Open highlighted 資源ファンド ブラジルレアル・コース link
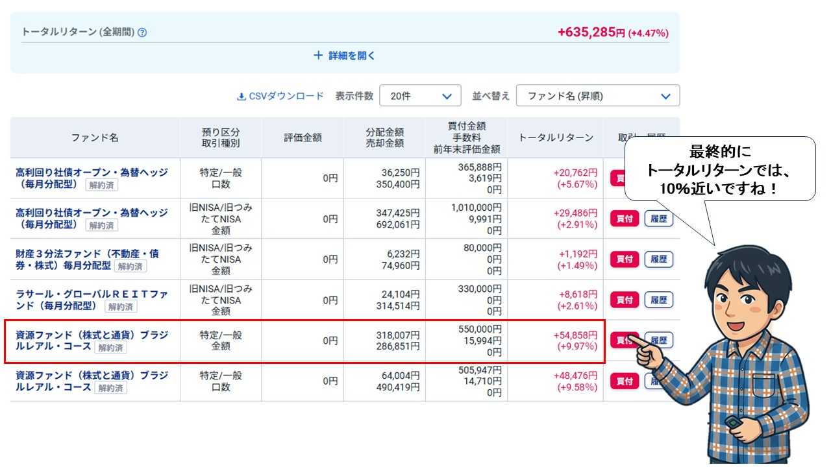The width and height of the screenshot is (831, 467). coord(92,335)
